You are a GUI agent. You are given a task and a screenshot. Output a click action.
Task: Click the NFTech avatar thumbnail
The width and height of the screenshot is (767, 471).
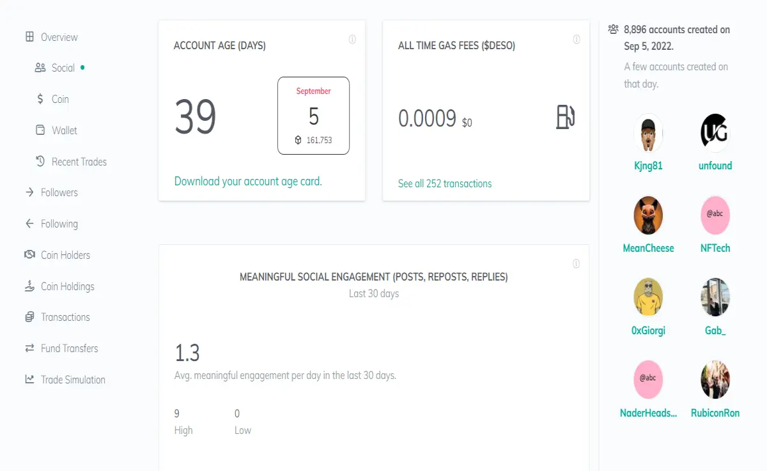point(715,215)
